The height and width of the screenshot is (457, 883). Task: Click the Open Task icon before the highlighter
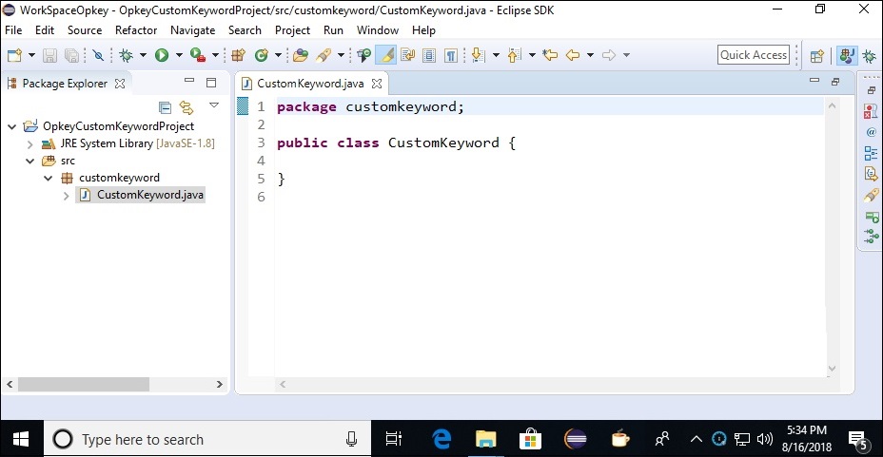pyautogui.click(x=364, y=55)
